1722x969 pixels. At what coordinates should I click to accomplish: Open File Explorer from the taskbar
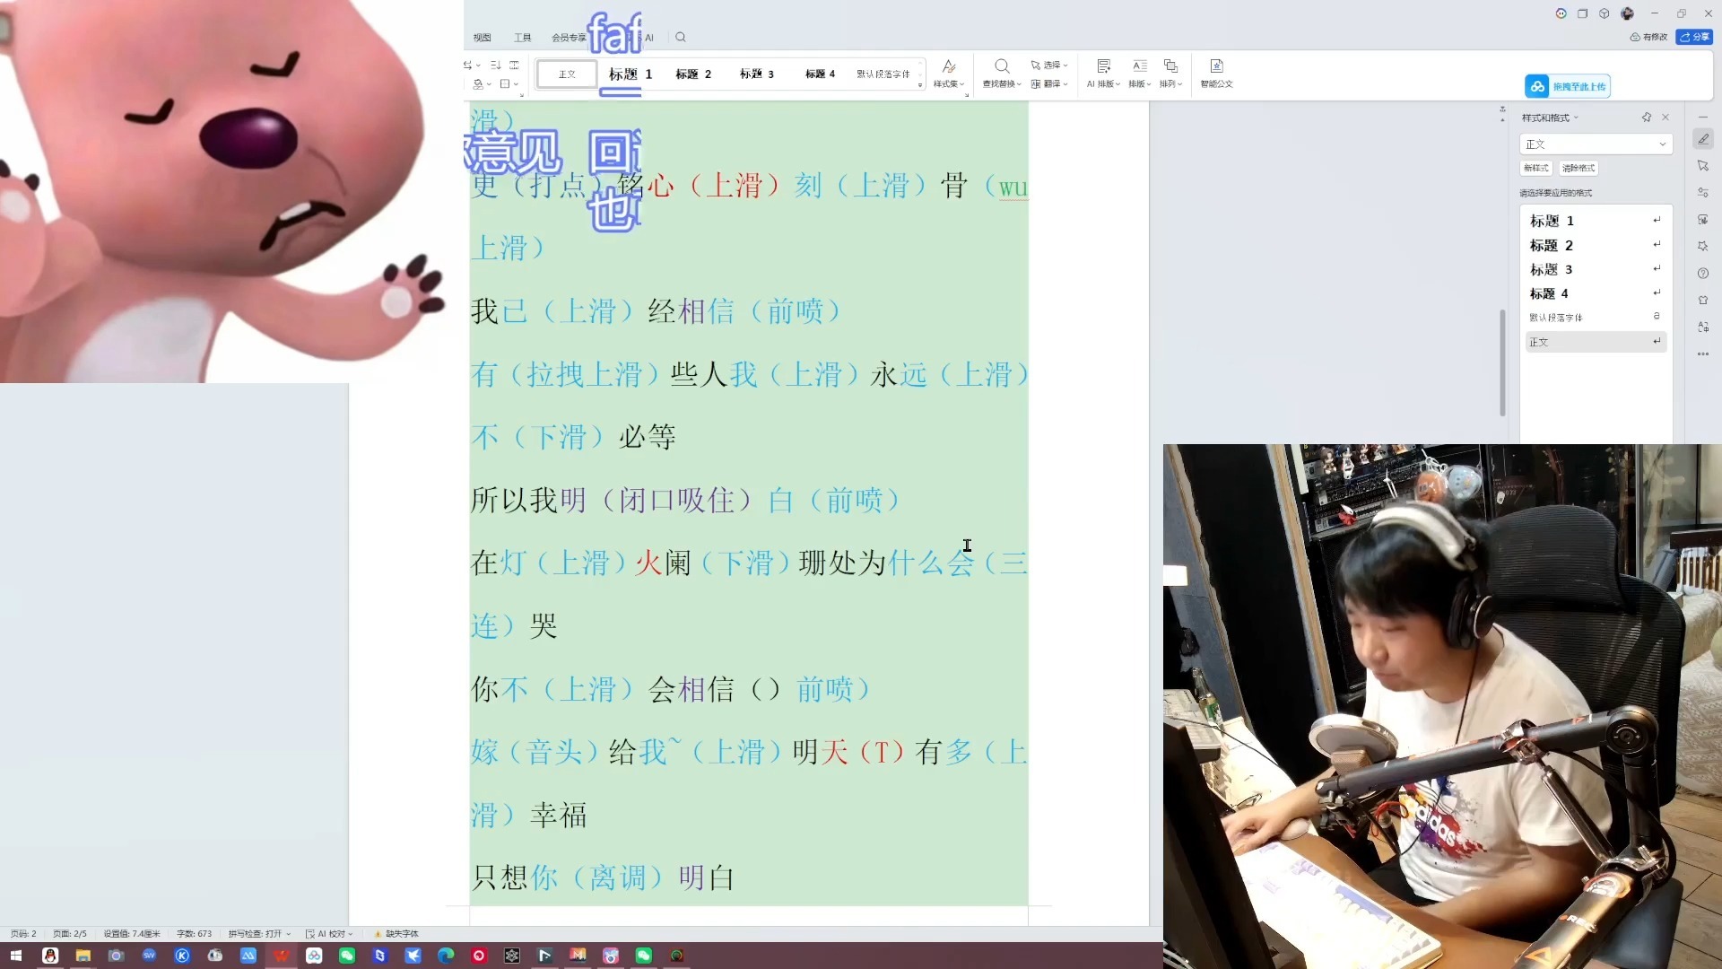coord(83,956)
